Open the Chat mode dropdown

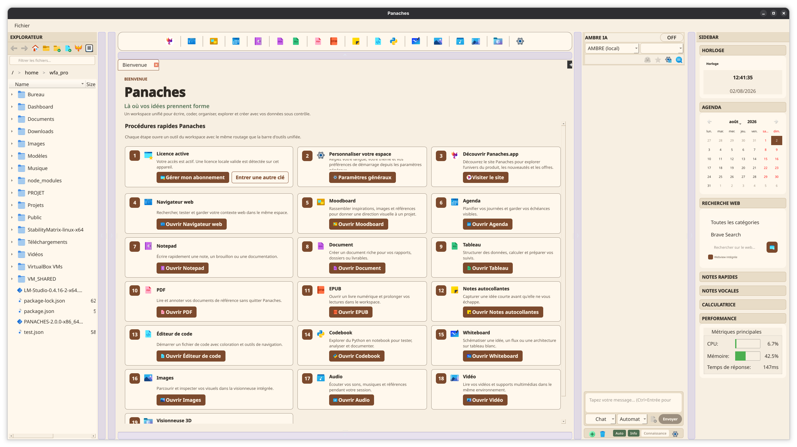pos(600,419)
